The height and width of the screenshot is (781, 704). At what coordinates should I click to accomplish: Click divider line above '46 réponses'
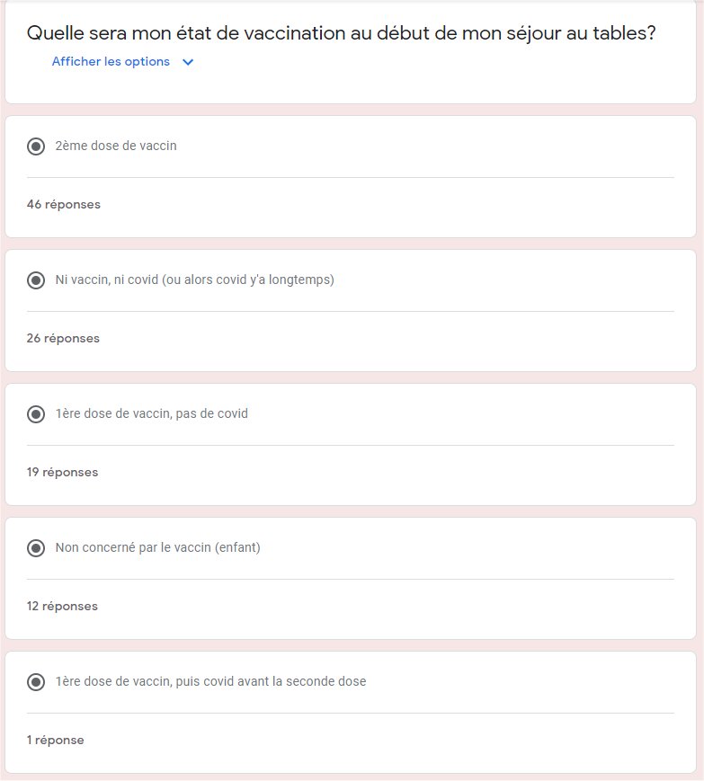pos(350,177)
